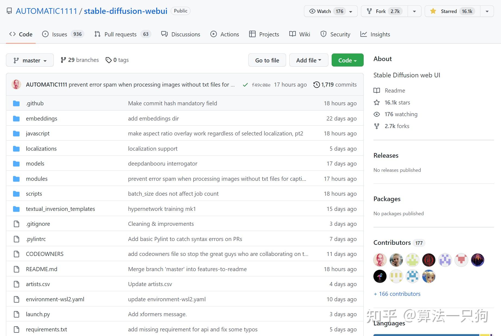The width and height of the screenshot is (501, 336).
Task: Click the models folder icon
Action: pos(16,164)
